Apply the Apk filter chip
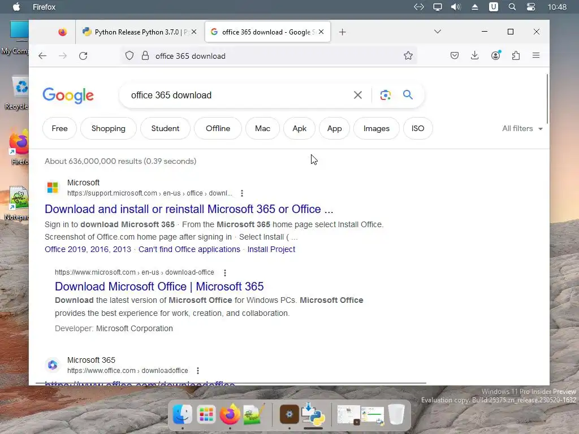 (299, 128)
